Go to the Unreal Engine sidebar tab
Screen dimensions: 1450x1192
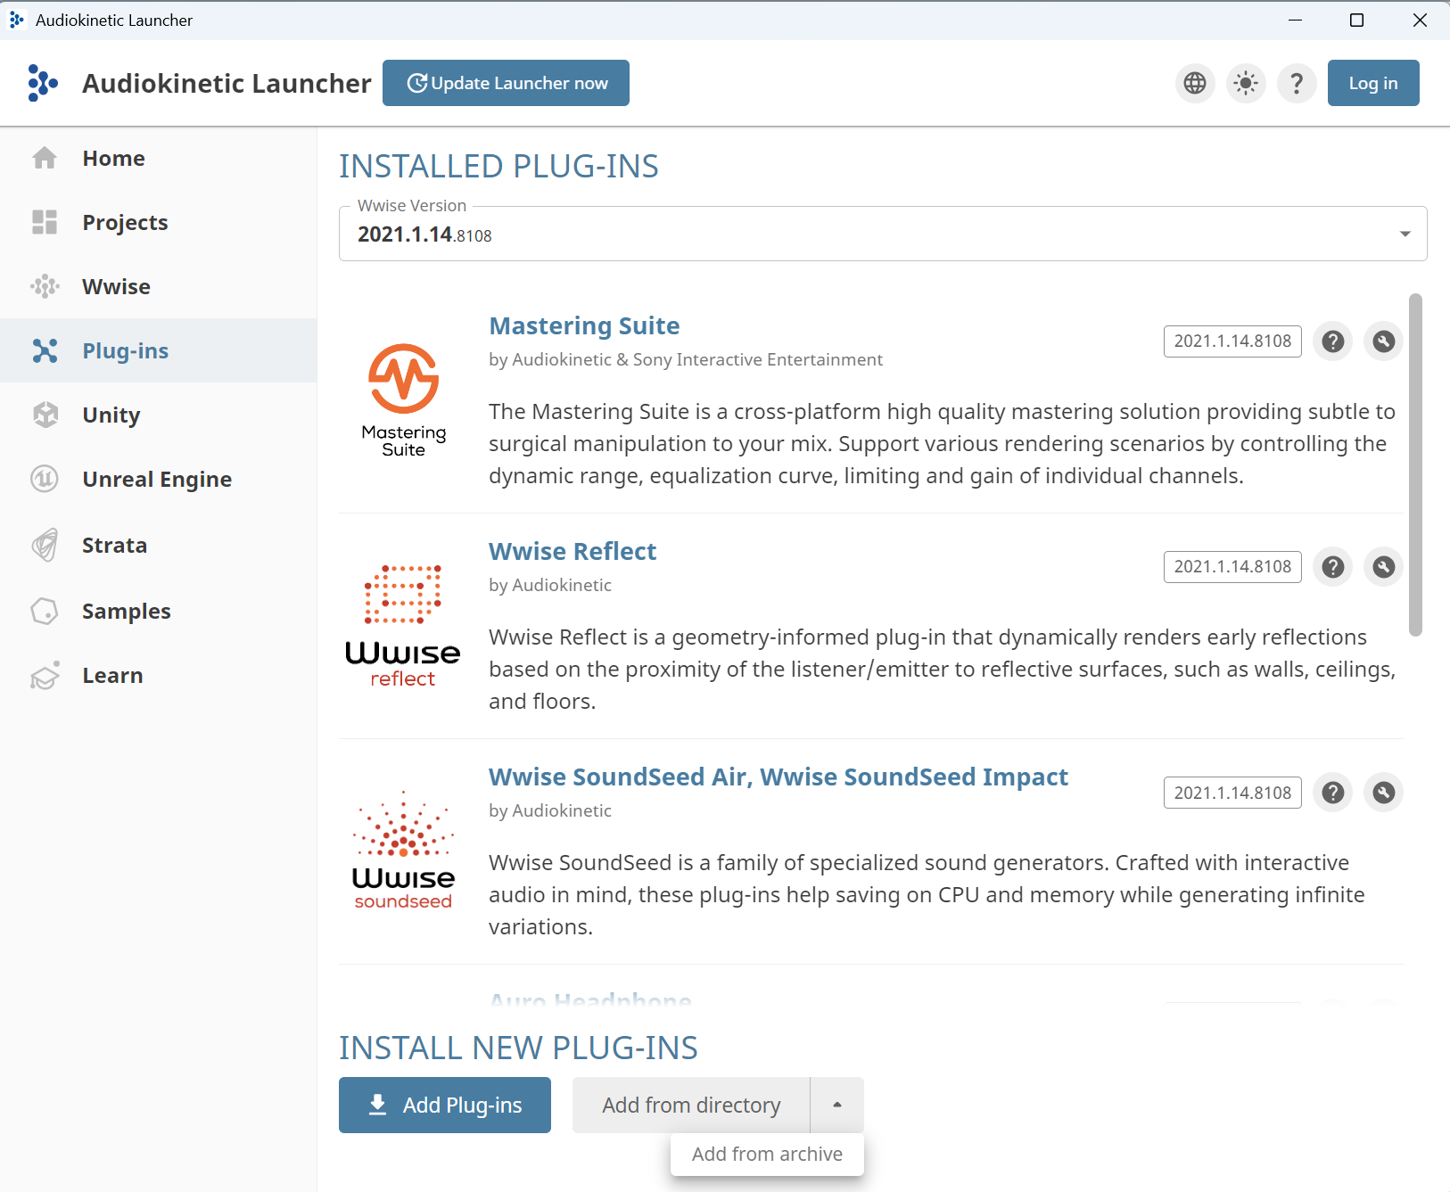coord(157,480)
